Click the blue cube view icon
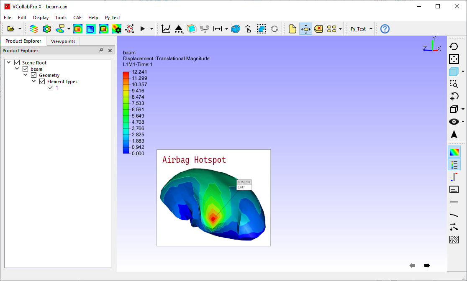Image resolution: width=467 pixels, height=281 pixels. pyautogui.click(x=454, y=72)
